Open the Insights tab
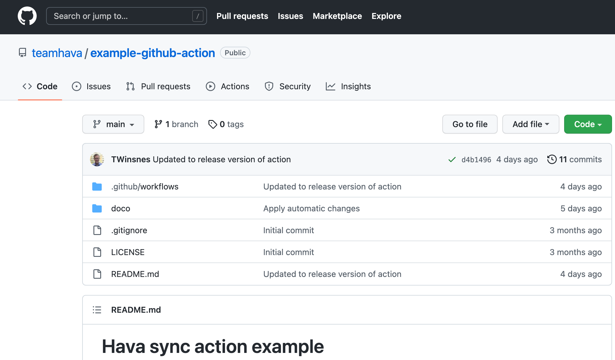 (x=348, y=86)
